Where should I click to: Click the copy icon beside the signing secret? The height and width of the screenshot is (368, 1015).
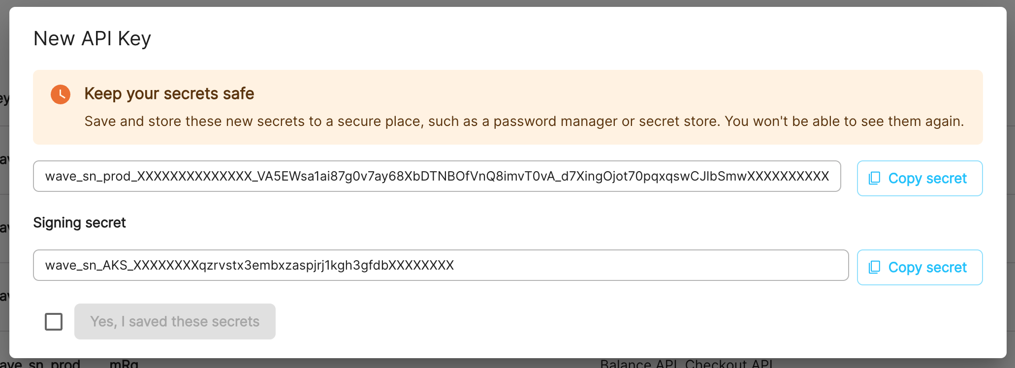pos(874,267)
